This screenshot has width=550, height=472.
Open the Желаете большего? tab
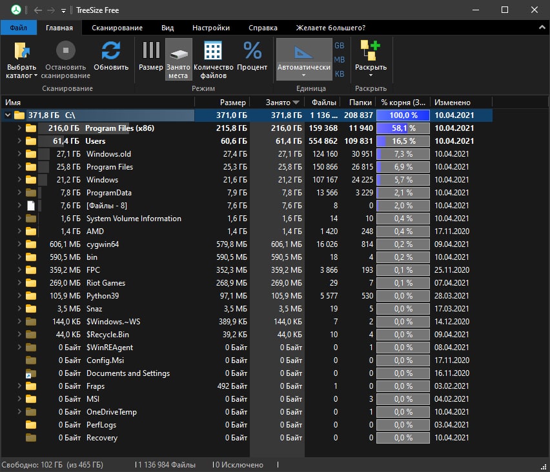point(331,28)
